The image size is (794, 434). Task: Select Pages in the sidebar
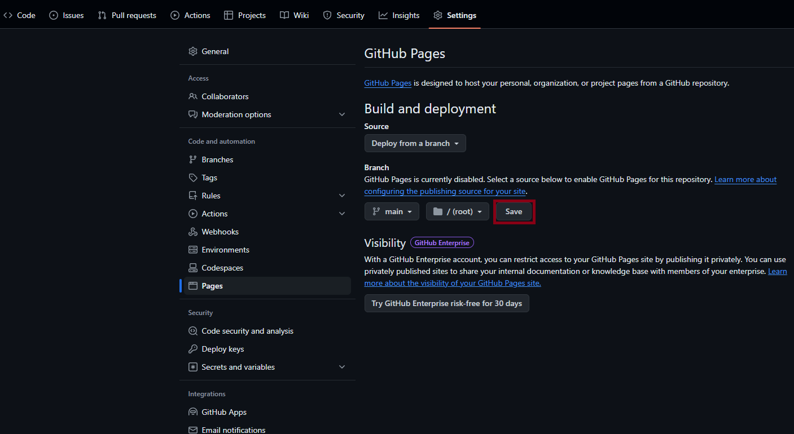(x=267, y=286)
